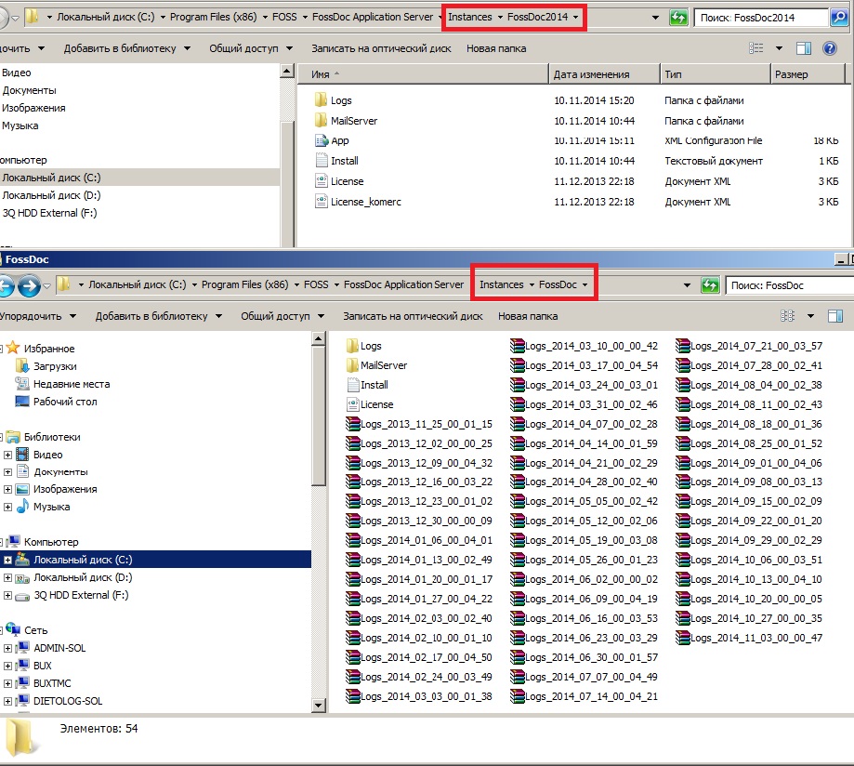Screen dimensions: 854x766
Task: Open the address history dropdown in lower FossDoc window
Action: [687, 285]
